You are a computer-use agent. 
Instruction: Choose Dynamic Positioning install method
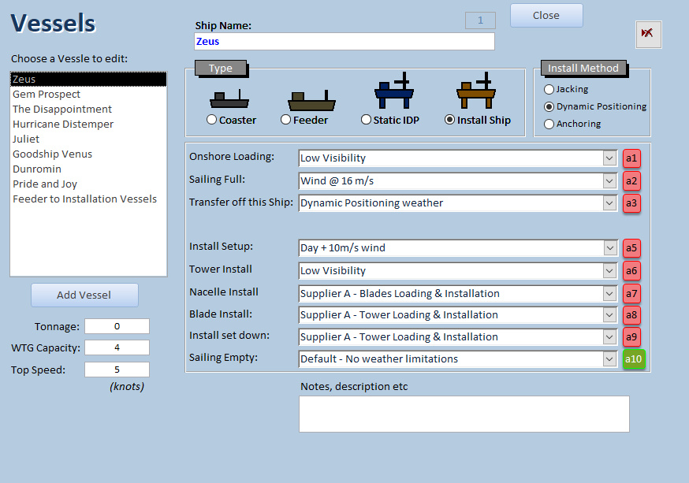(x=549, y=106)
